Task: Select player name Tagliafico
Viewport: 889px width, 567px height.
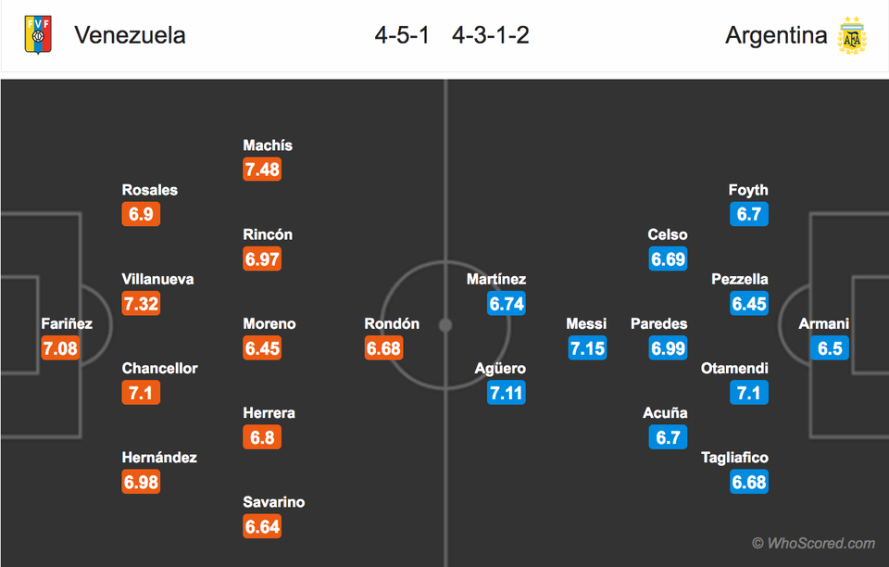Action: coord(734,458)
